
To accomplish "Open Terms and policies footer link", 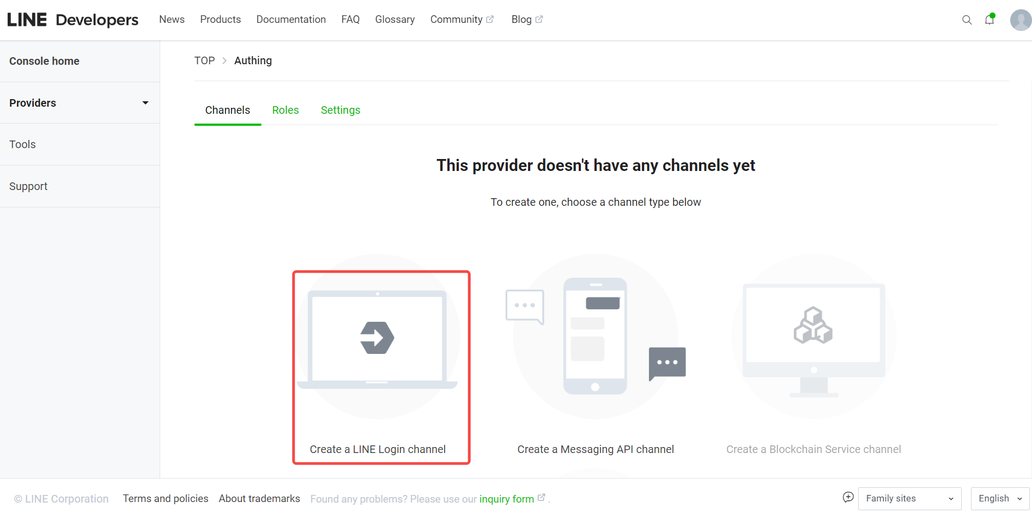I will coord(166,499).
